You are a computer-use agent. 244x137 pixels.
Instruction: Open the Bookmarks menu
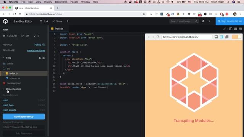tap(61, 2)
